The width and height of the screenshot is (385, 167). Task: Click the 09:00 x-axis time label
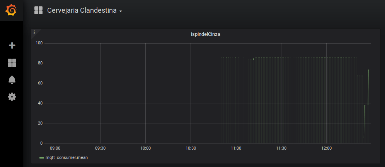coord(55,148)
